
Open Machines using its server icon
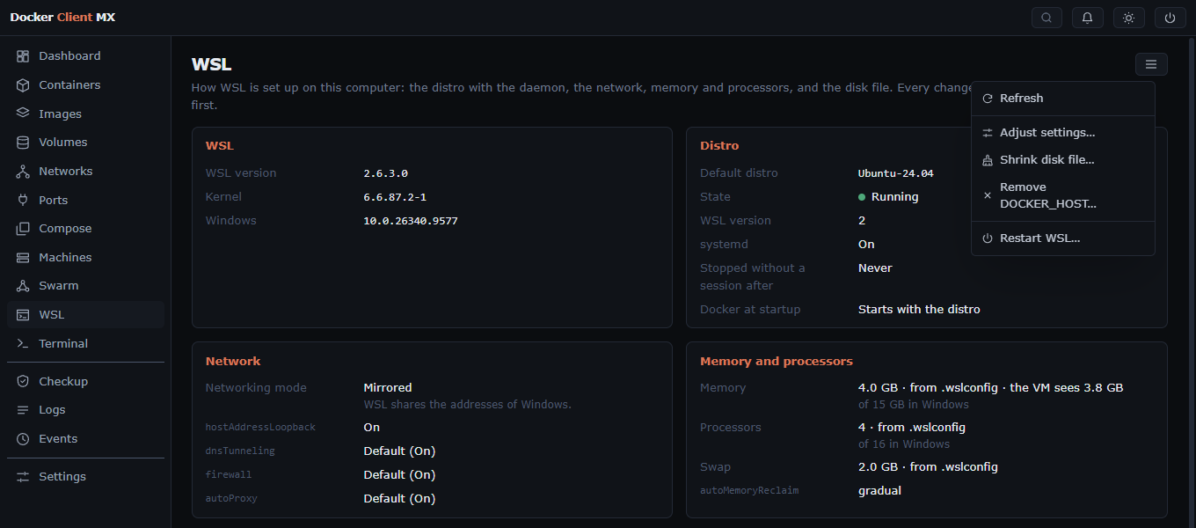tap(23, 258)
